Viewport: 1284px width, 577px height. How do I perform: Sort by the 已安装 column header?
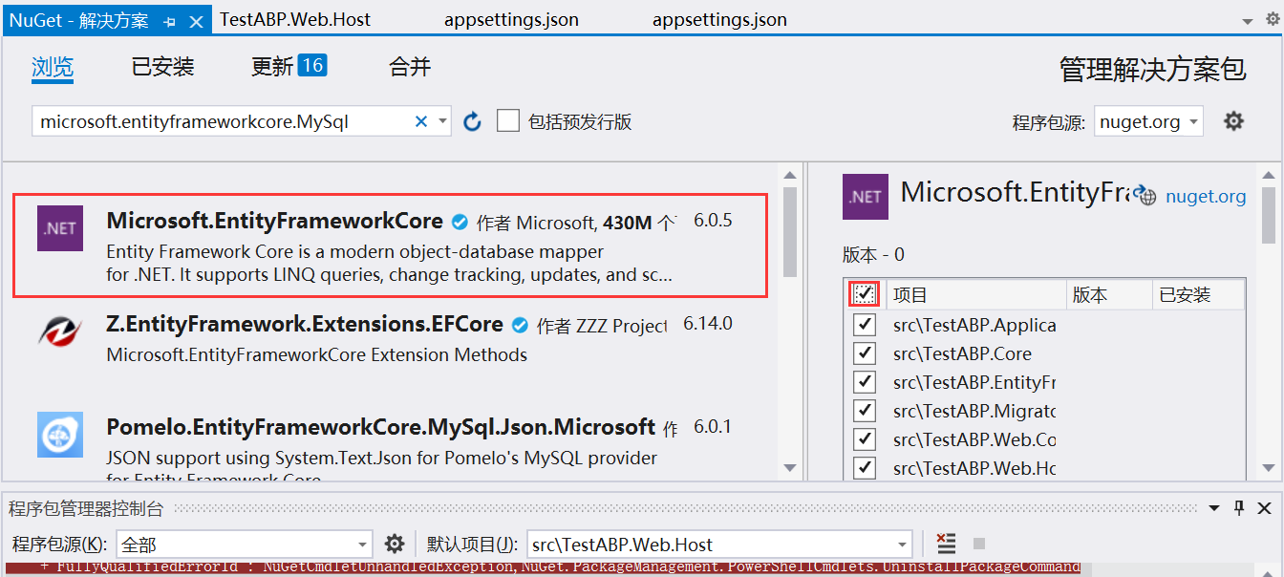[1197, 294]
